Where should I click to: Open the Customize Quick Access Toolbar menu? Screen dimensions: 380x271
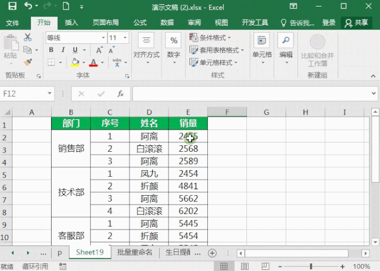click(x=81, y=7)
